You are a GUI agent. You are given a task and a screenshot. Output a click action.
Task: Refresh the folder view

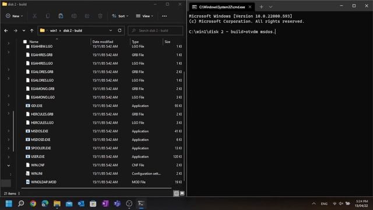tap(119, 30)
